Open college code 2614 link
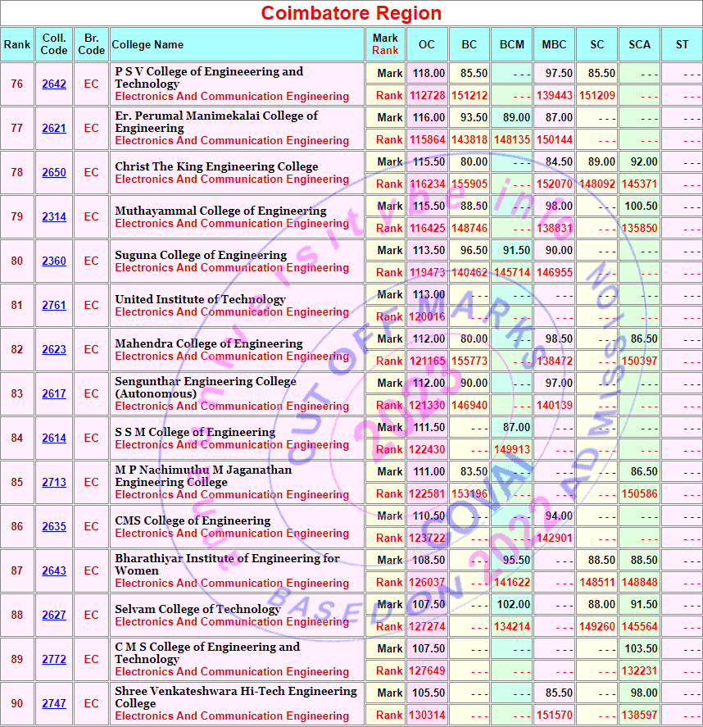The image size is (703, 727). click(54, 438)
